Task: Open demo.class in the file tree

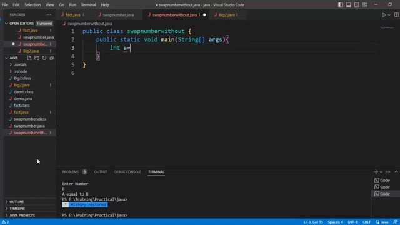Action: [x=24, y=92]
